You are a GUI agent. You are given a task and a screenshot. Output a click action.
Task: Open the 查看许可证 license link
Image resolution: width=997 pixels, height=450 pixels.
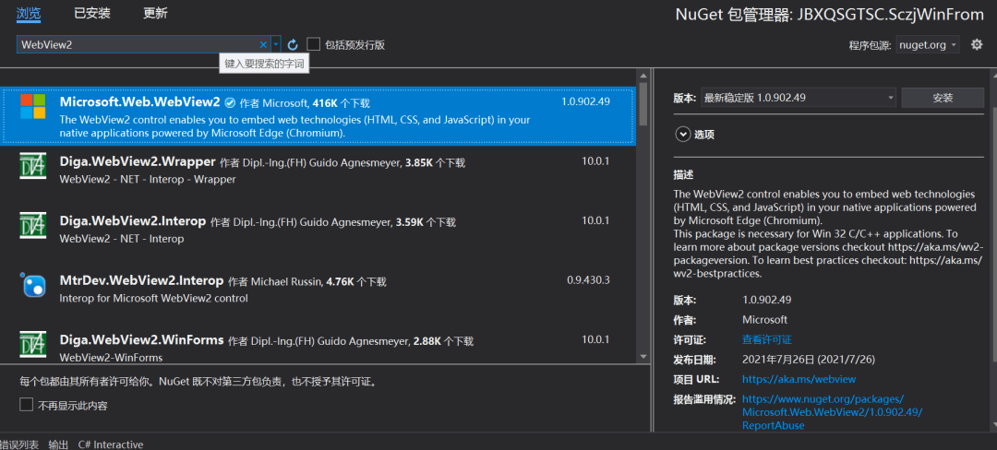766,339
